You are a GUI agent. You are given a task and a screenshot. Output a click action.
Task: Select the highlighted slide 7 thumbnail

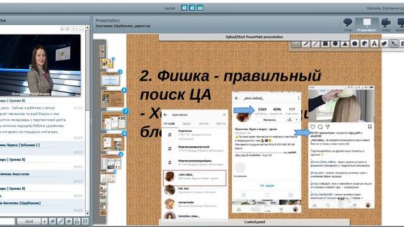click(114, 120)
